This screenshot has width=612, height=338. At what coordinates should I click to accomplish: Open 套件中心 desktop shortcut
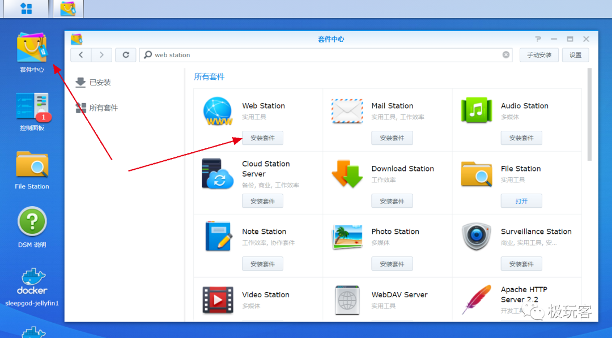tap(32, 52)
